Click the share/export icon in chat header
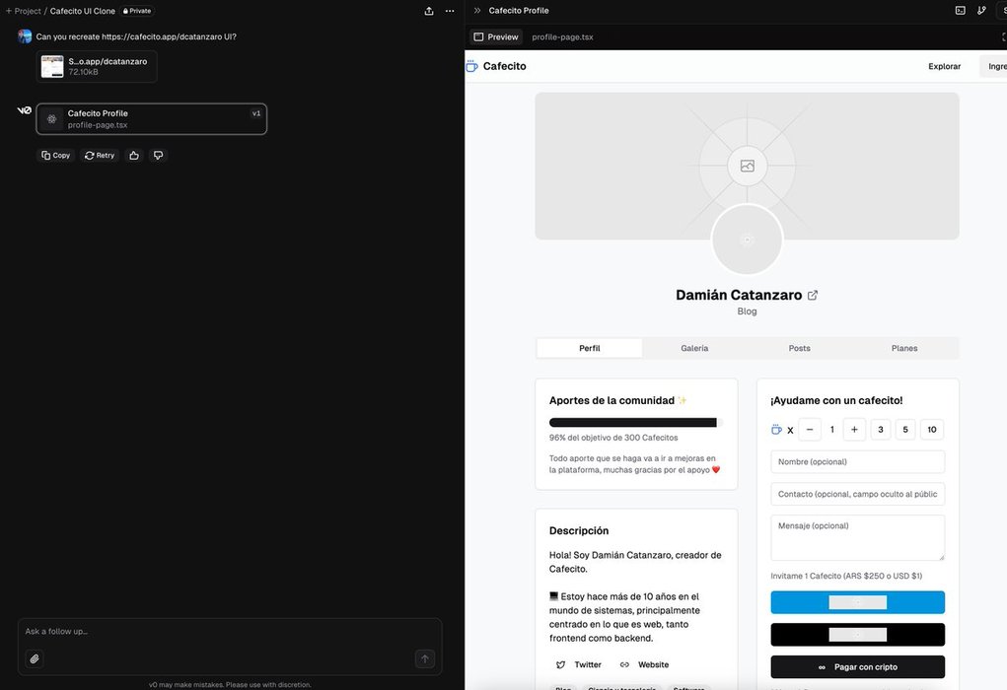 (429, 11)
